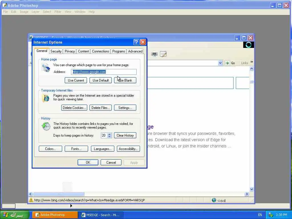The image size is (292, 219).
Task: Select the Advanced tab
Action: 135,51
